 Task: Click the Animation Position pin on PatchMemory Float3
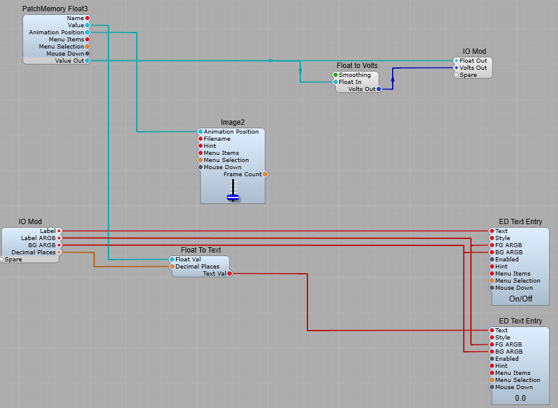coord(88,33)
